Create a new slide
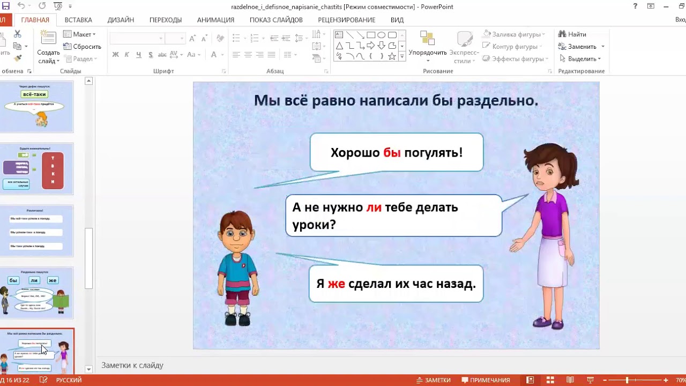686x386 pixels. pos(48,47)
